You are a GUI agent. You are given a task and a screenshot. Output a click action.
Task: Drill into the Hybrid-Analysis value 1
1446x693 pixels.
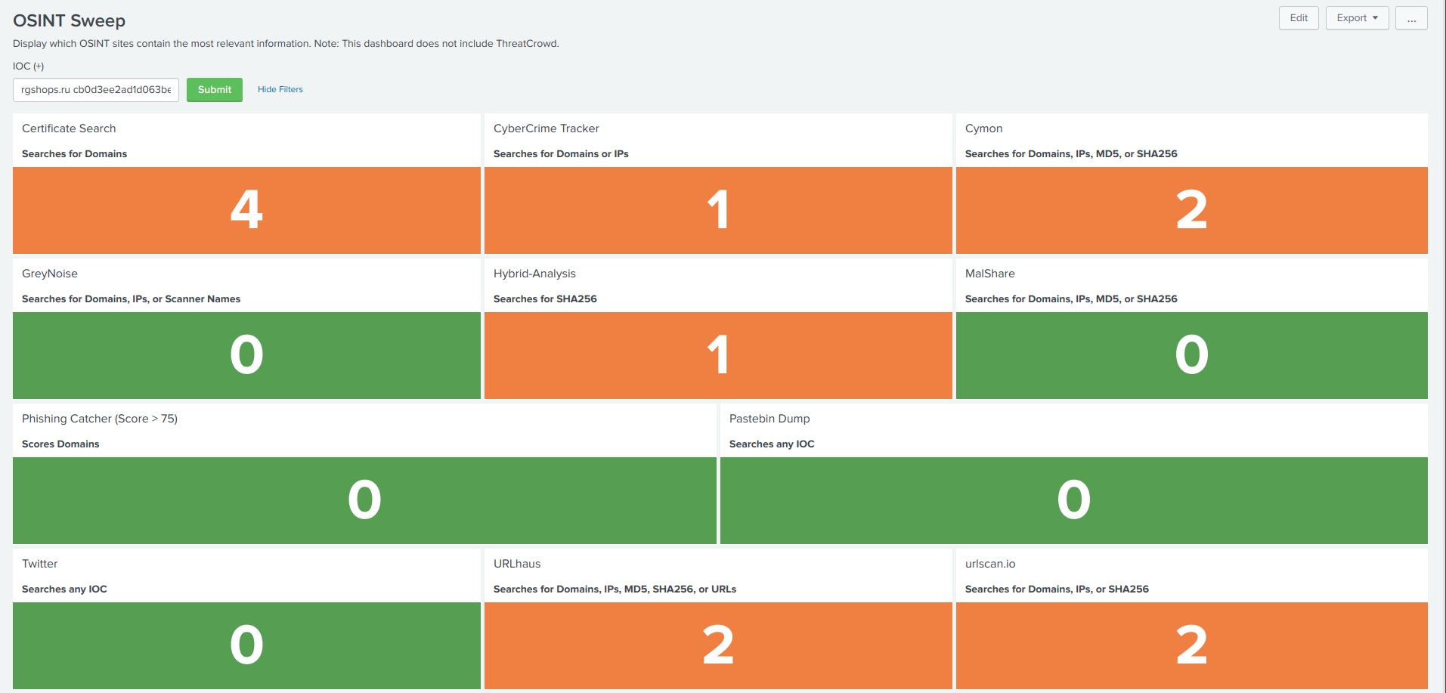[717, 355]
